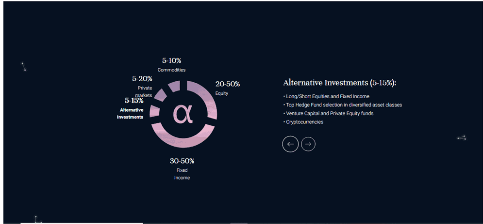Screen dimensions: 483x224
Task: Click the alpha symbol in the donut center
Action: click(x=183, y=114)
